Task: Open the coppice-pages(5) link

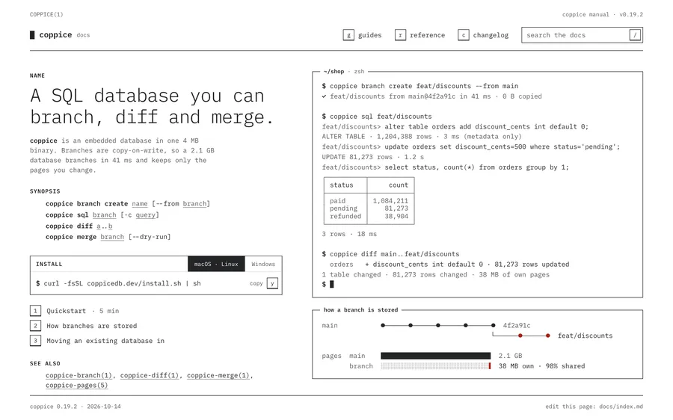Action: click(76, 386)
